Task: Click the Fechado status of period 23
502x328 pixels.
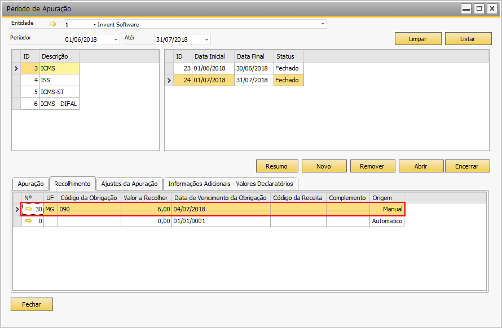Action: click(289, 68)
